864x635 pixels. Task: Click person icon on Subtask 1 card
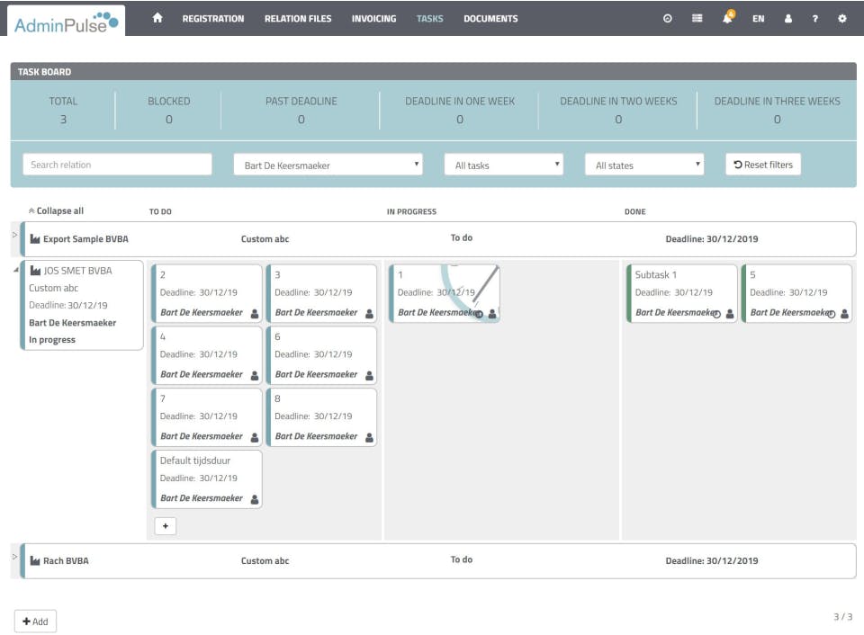(730, 313)
